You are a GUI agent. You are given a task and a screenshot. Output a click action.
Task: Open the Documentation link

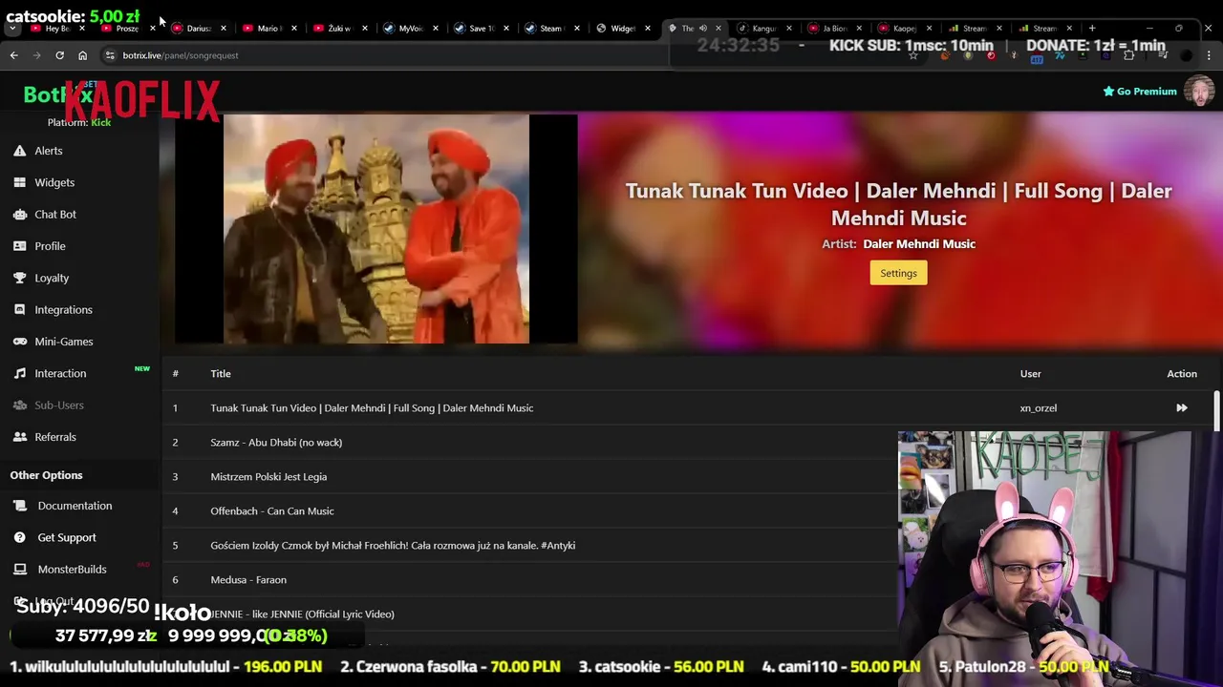coord(75,506)
